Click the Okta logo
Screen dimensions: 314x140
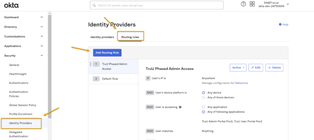11,5
